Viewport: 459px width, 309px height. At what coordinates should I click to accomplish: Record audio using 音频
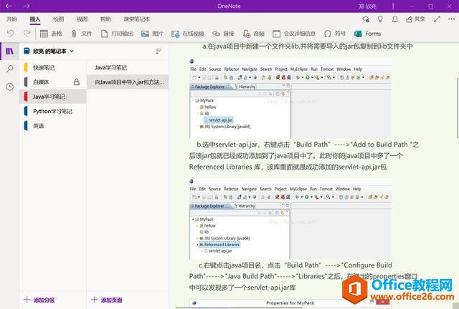click(x=253, y=34)
